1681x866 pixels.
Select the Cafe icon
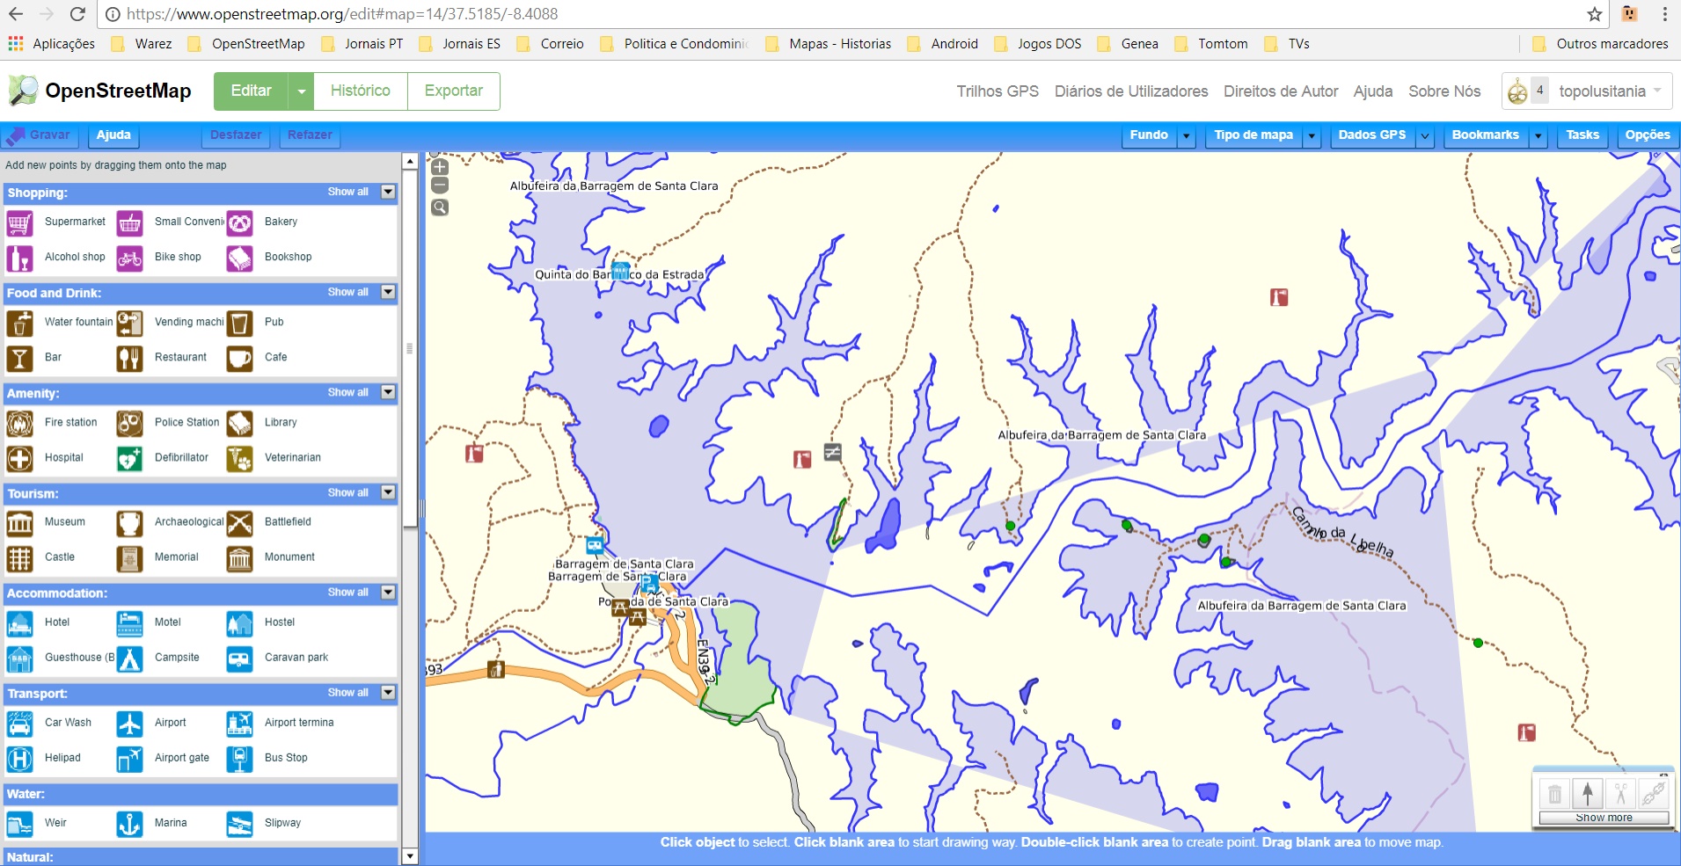tap(240, 359)
